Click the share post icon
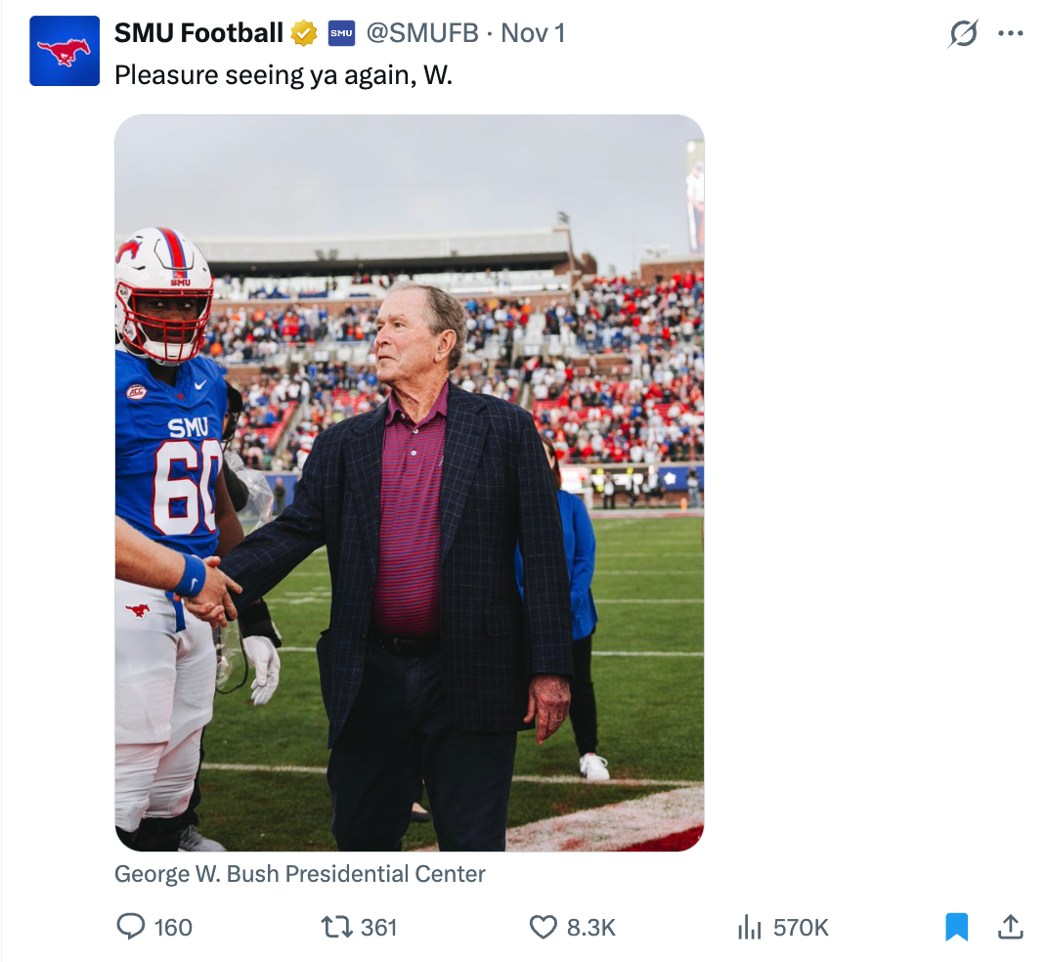The height and width of the screenshot is (962, 1048). 1010,927
